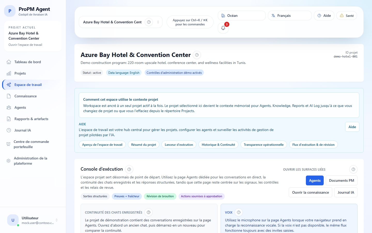Open help icon next to Console d'exécution

pos(129,169)
